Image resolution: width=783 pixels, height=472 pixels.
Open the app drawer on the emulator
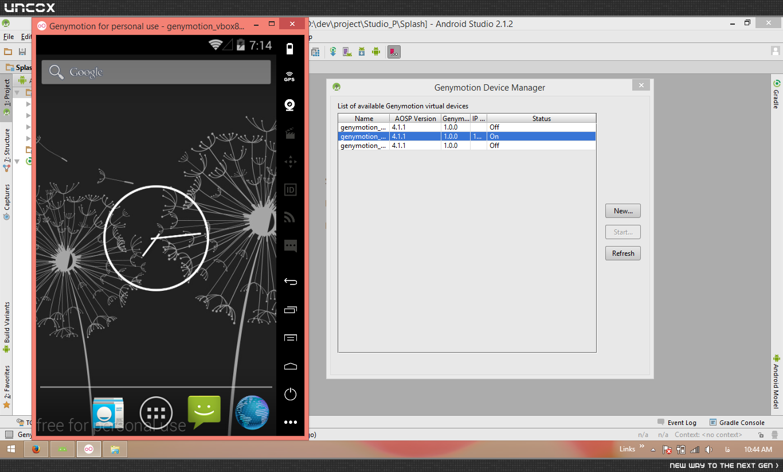(x=156, y=413)
